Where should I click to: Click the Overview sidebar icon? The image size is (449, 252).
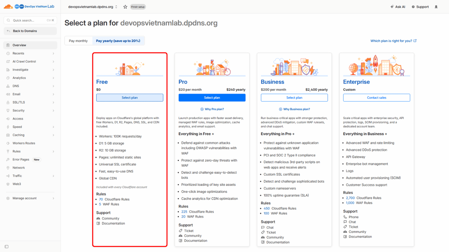pos(8,45)
